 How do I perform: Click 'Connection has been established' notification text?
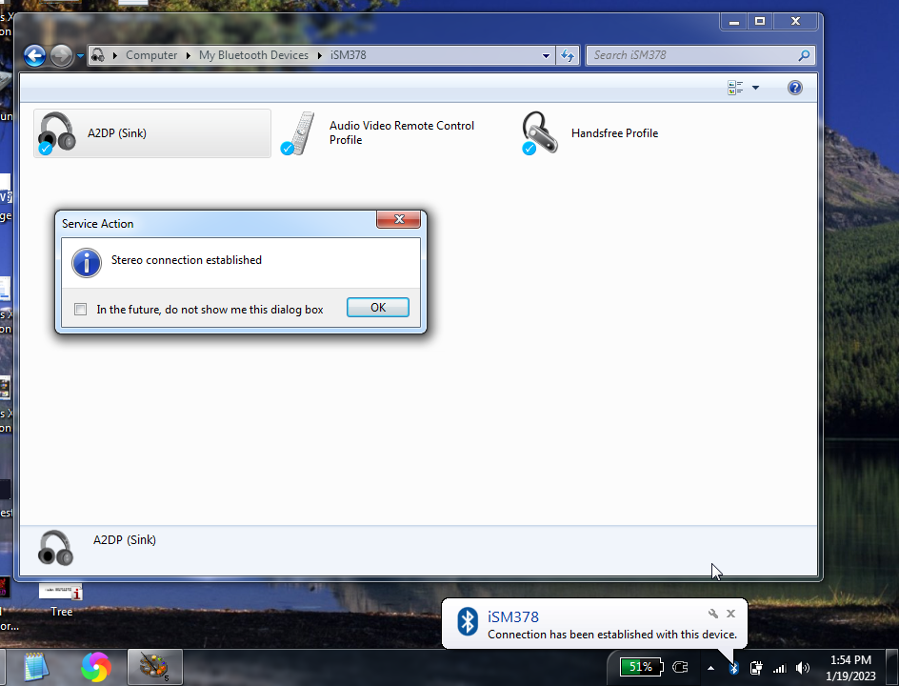[x=612, y=635]
